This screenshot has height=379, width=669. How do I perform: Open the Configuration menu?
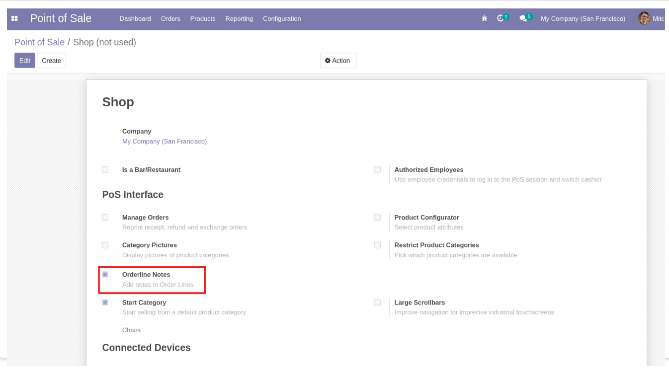282,18
